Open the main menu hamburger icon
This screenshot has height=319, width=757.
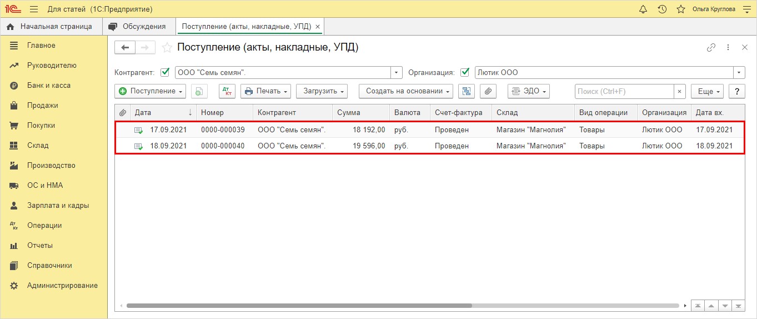pos(34,9)
